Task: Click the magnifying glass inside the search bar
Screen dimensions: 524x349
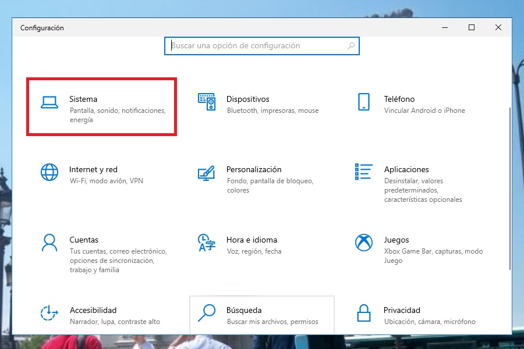Action: pos(350,46)
